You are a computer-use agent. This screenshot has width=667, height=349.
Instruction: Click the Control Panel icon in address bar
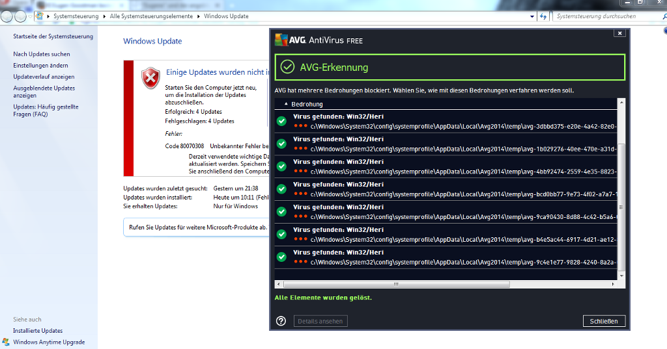40,16
